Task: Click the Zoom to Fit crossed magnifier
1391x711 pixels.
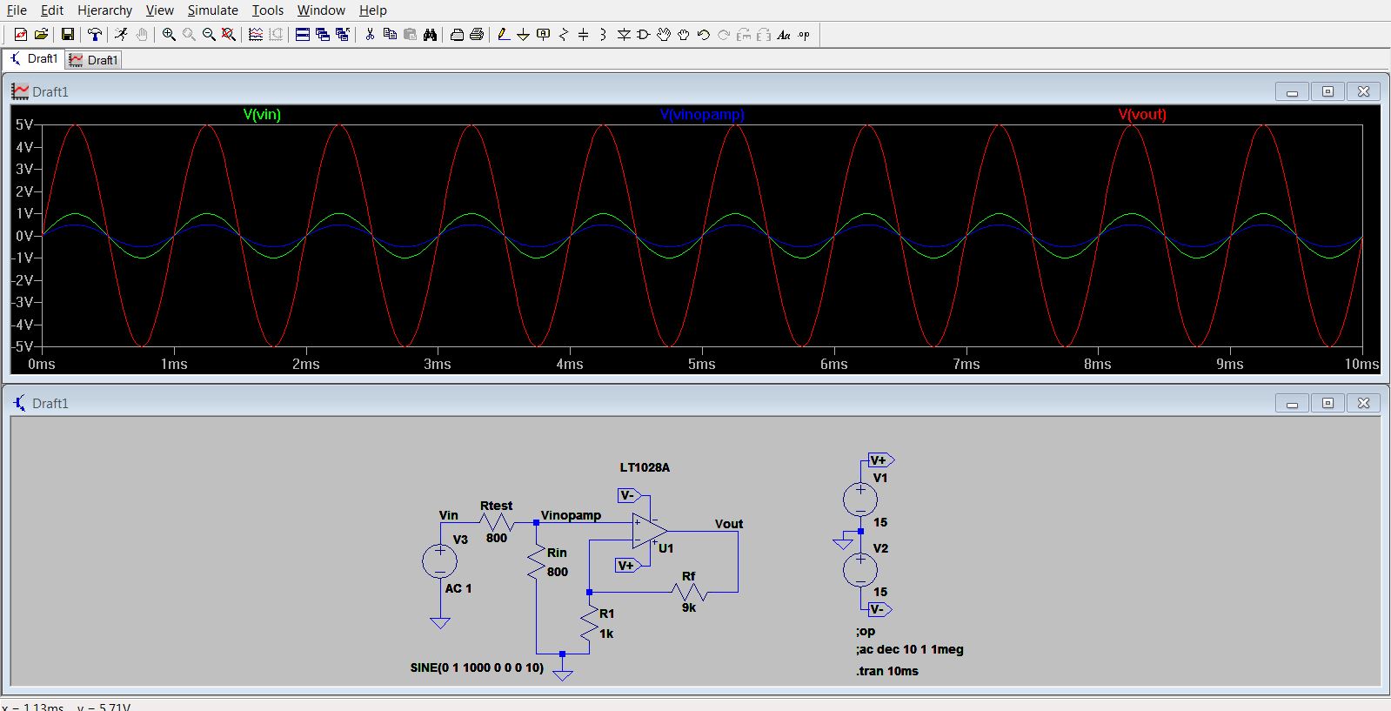Action: click(x=228, y=35)
